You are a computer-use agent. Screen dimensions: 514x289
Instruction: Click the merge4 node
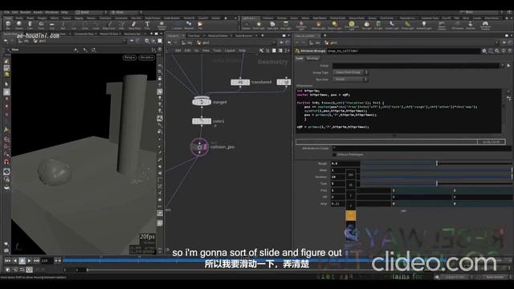[202, 102]
